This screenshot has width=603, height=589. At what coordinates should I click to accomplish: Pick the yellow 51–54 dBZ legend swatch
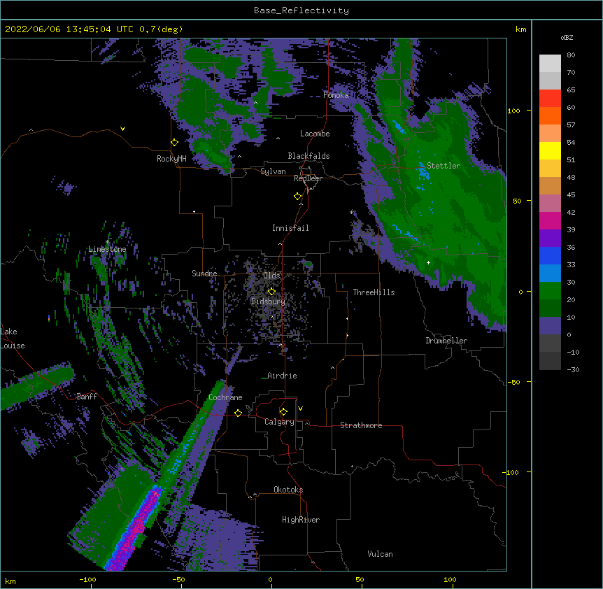[550, 150]
